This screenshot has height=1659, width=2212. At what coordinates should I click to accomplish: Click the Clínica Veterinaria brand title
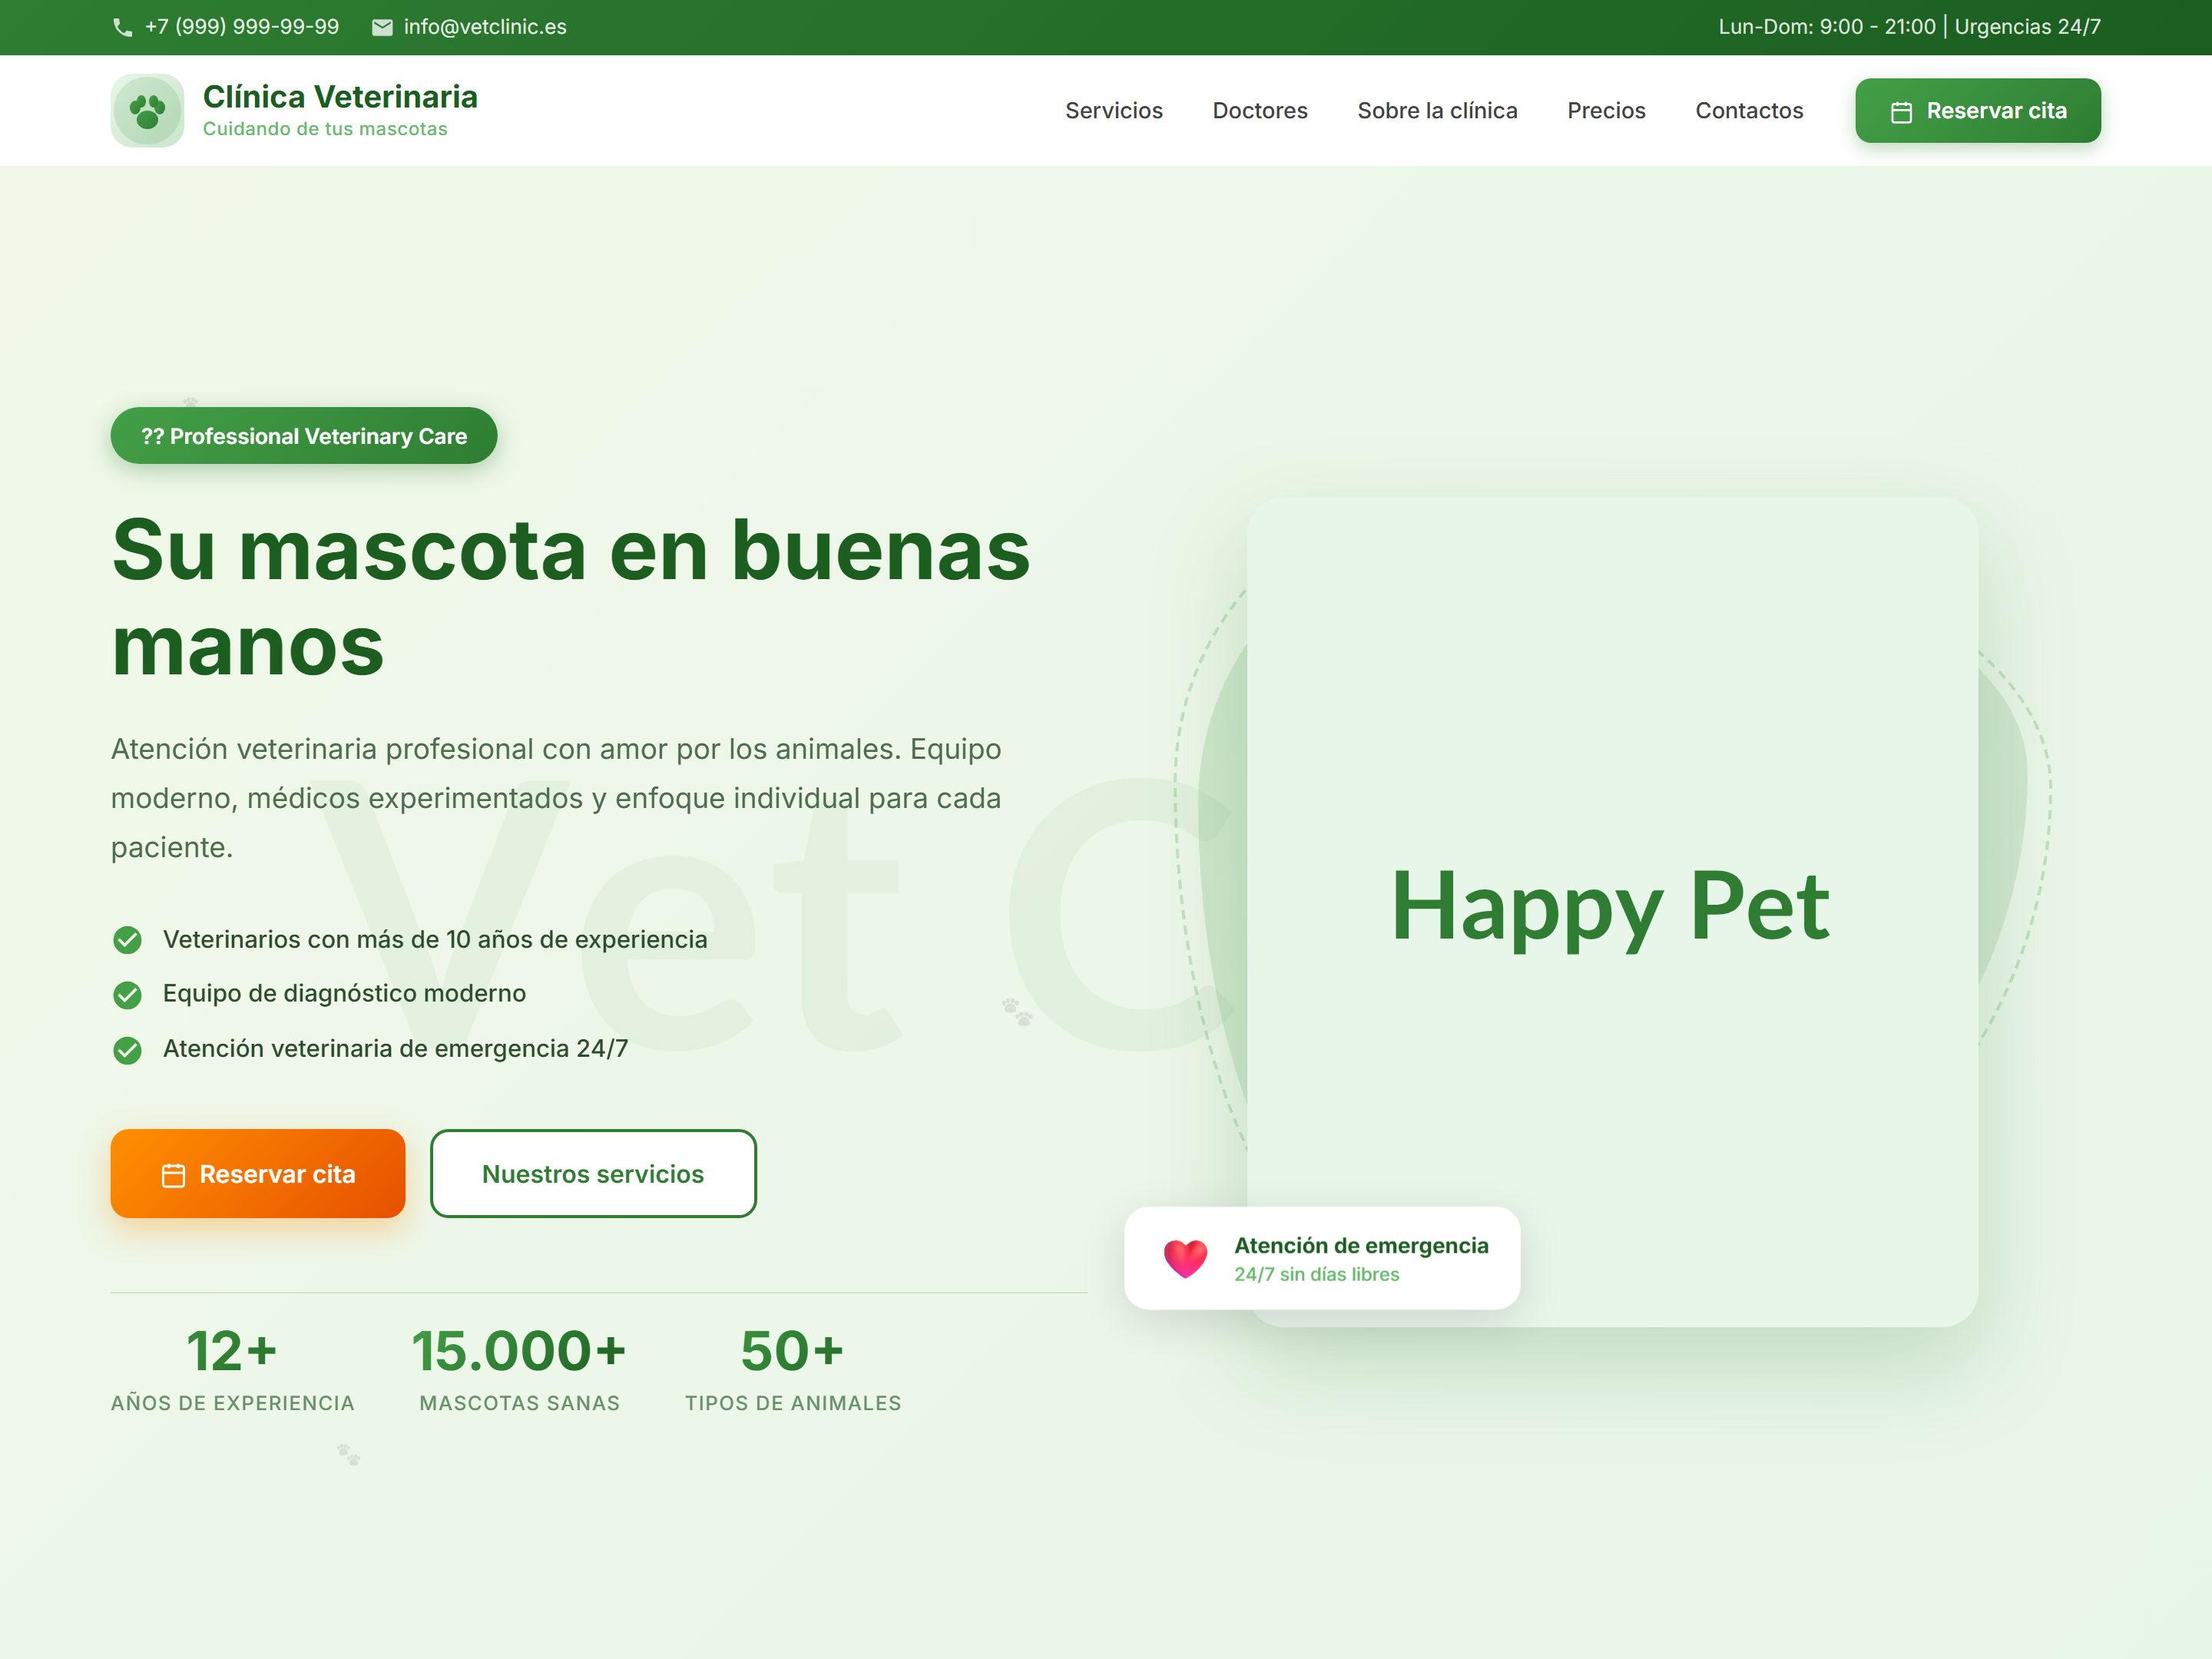coord(340,96)
